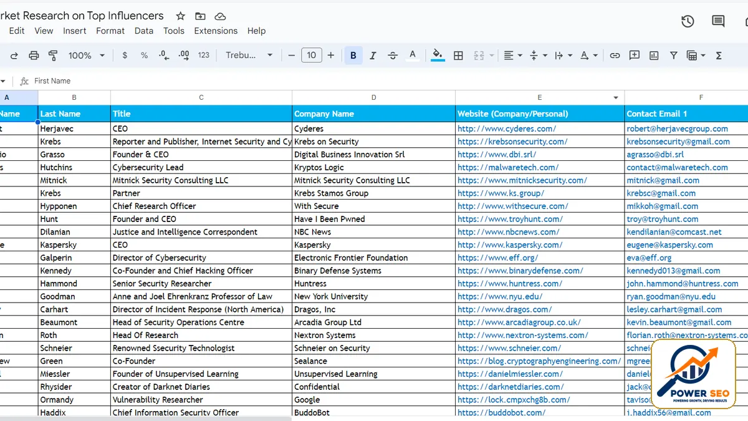
Task: Create a filter funnel icon
Action: (673, 56)
